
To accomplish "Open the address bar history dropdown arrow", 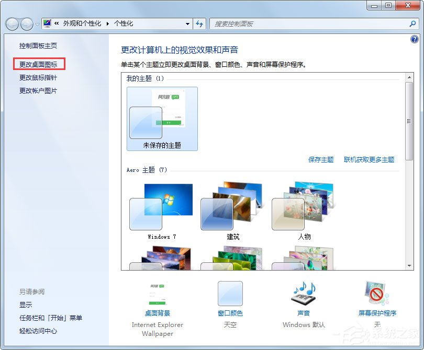I will (x=187, y=24).
